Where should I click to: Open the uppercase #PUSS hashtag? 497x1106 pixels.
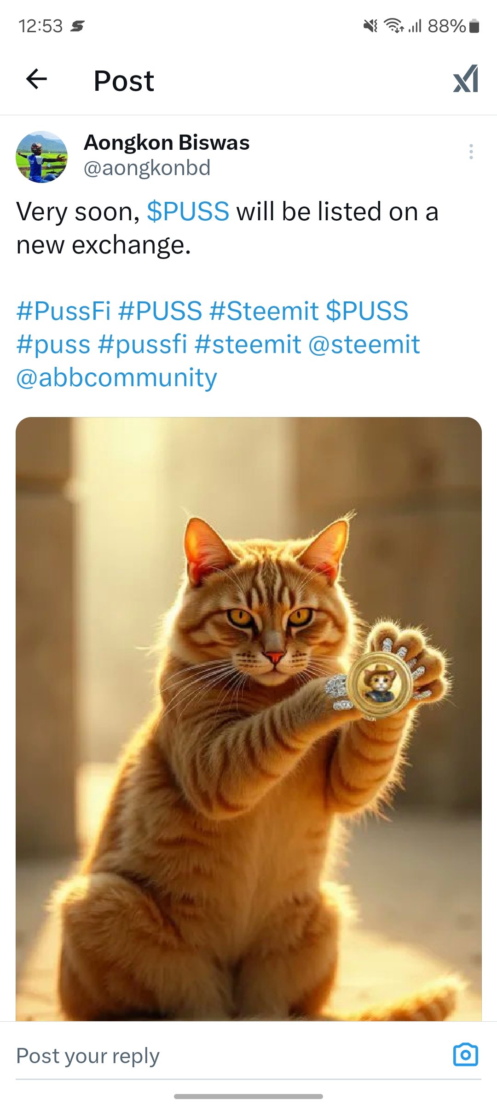pos(160,311)
